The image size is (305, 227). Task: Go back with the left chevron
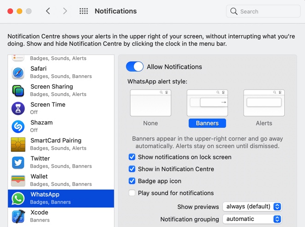coord(48,11)
